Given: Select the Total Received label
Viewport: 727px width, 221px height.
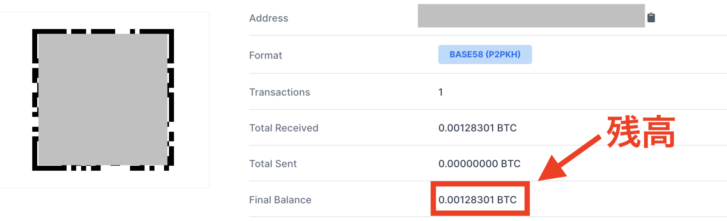Looking at the screenshot, I should pyautogui.click(x=284, y=128).
